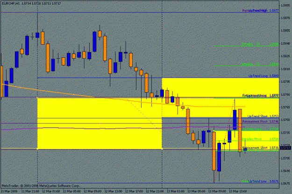Click price axis value 1.5870

pyautogui.click(x=285, y=18)
